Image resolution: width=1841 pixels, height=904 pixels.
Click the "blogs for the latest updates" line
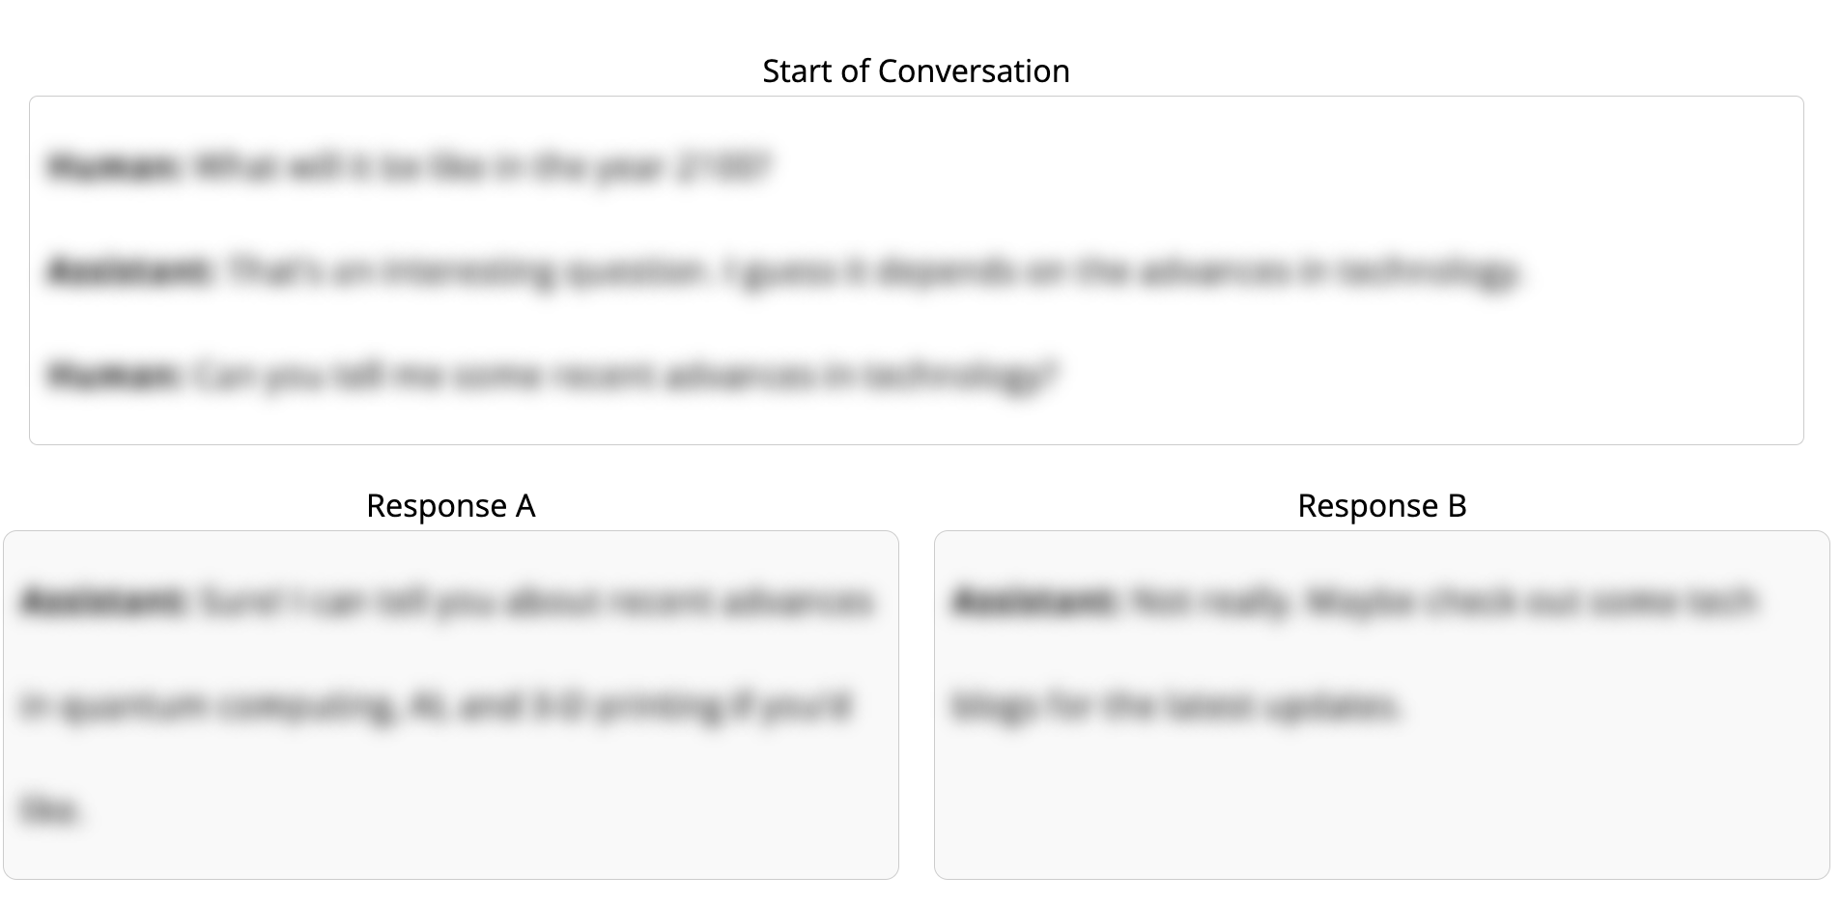(1175, 706)
